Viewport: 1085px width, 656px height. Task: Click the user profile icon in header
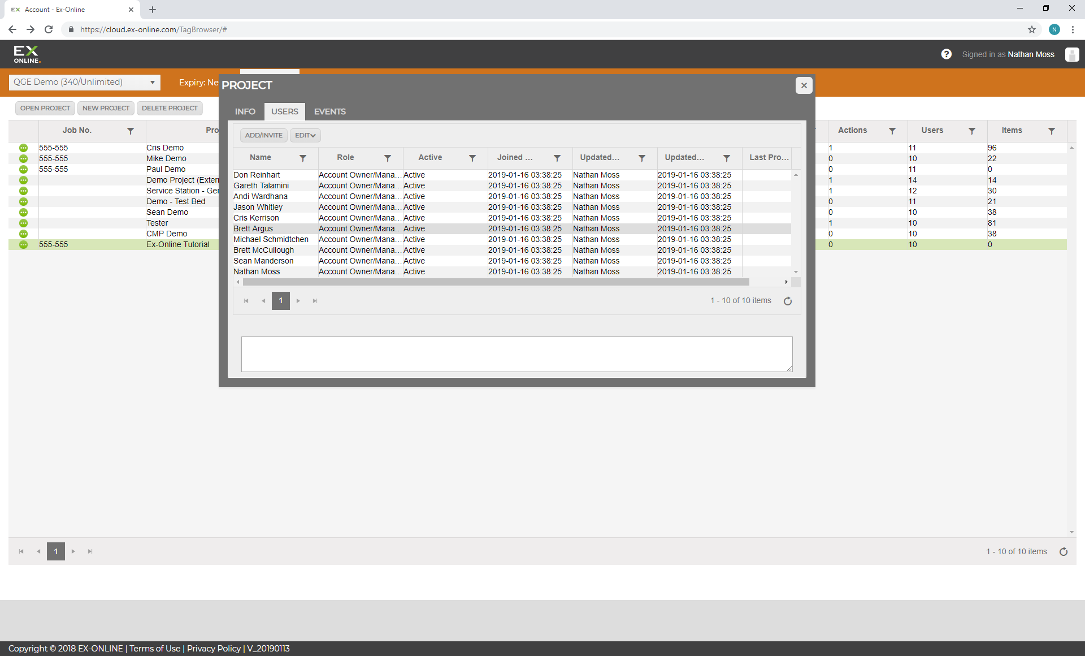1071,54
